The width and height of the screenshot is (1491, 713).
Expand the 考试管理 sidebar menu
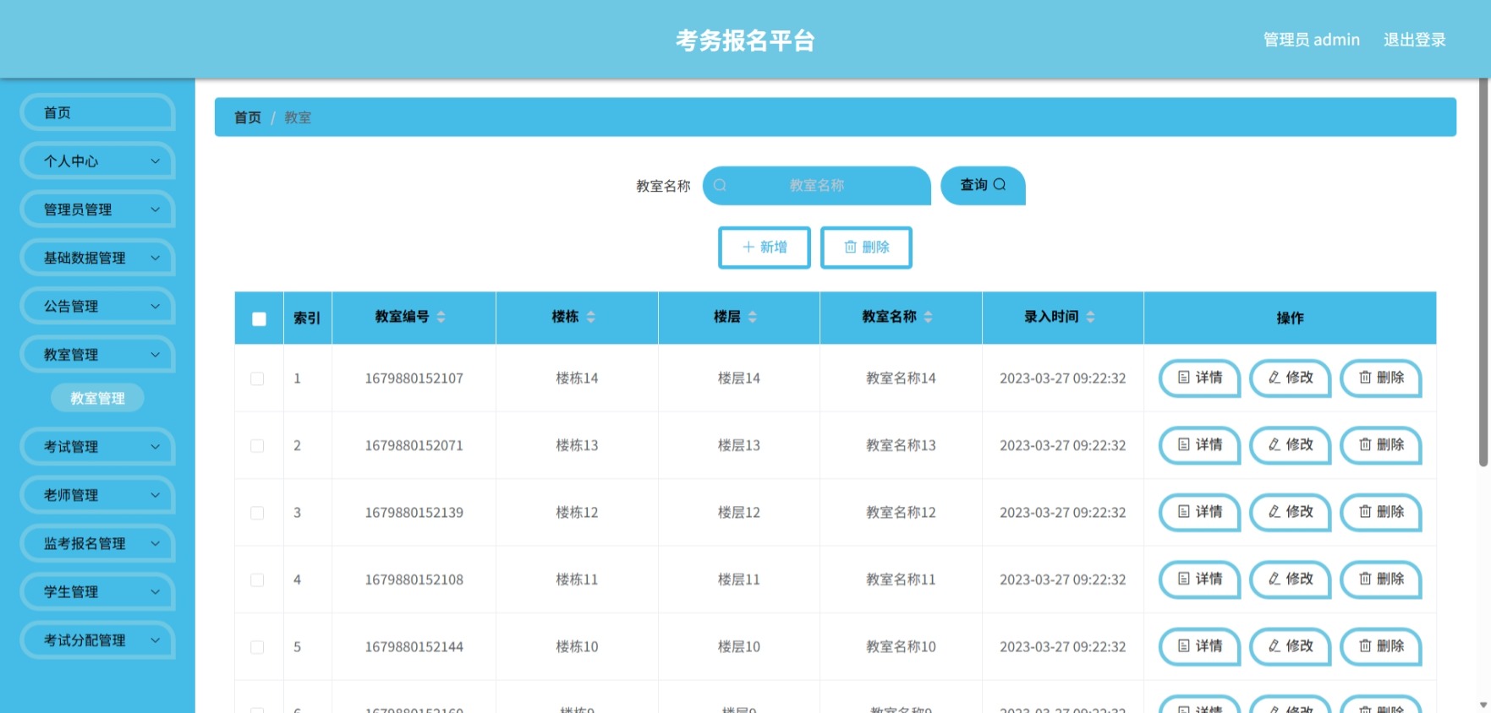(97, 447)
